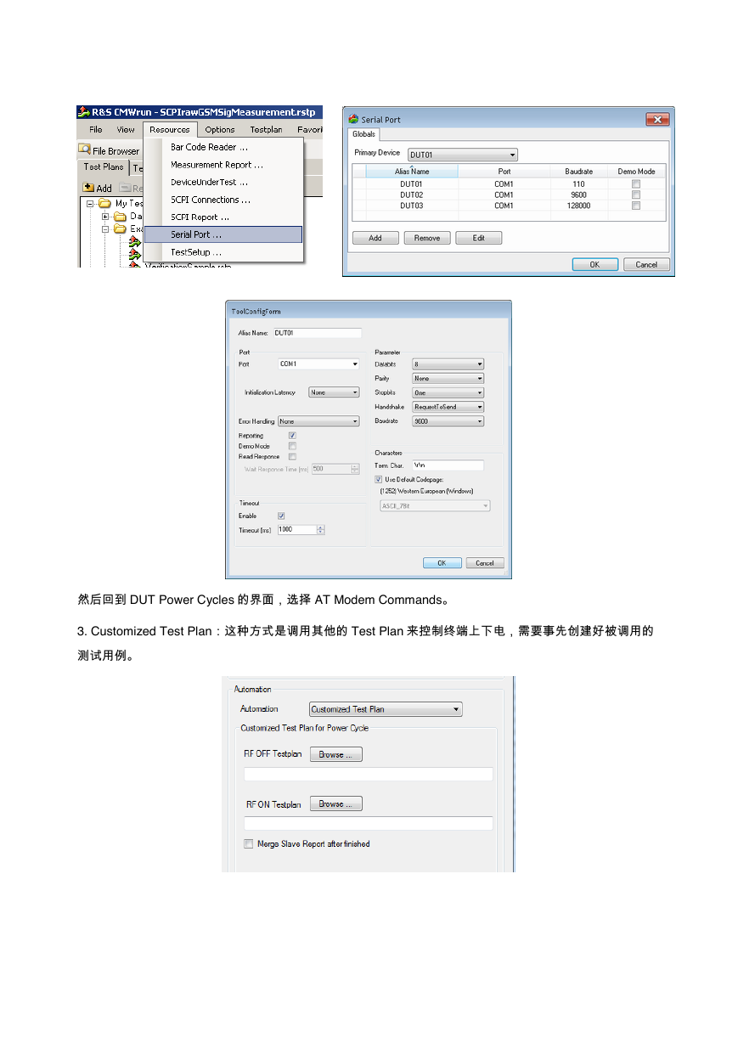
Task: Toggle the Timeout Enable checkbox
Action: (x=281, y=516)
